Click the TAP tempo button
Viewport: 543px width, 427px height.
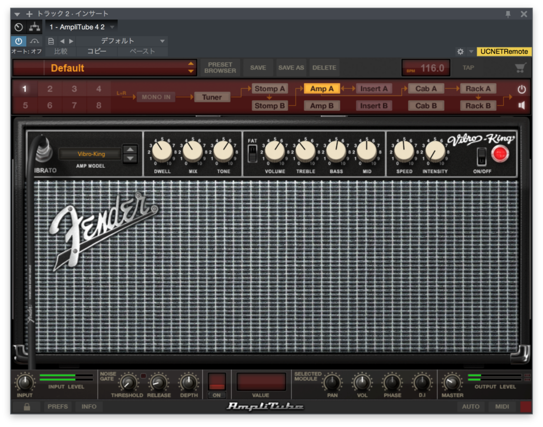click(468, 68)
